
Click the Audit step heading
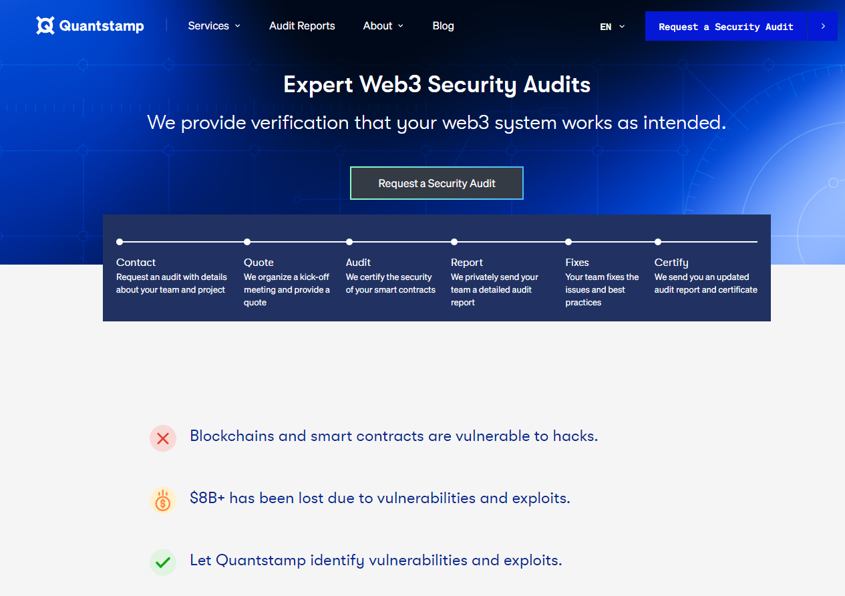pos(358,263)
